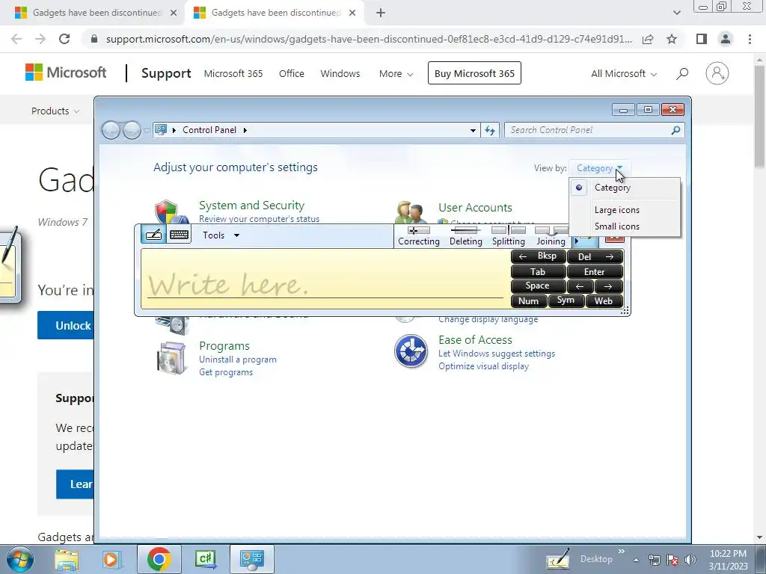Screen dimensions: 766x574
Task: Share this page from Chrome address bar
Action: point(648,39)
